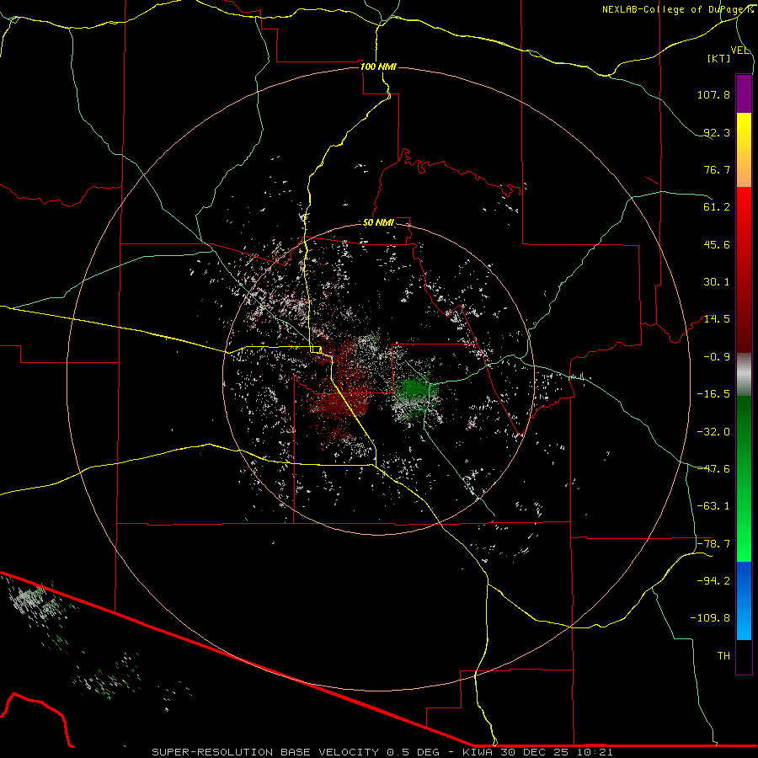Click the -63.1 velocity scale value
The width and height of the screenshot is (758, 758).
(713, 506)
